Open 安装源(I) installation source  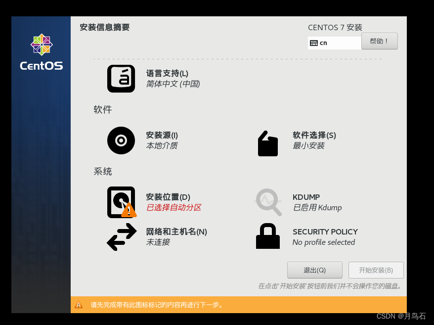tap(162, 135)
